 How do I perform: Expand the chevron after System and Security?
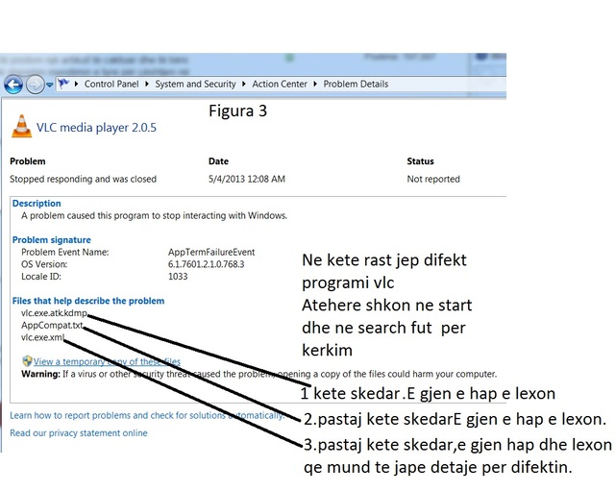click(x=244, y=84)
